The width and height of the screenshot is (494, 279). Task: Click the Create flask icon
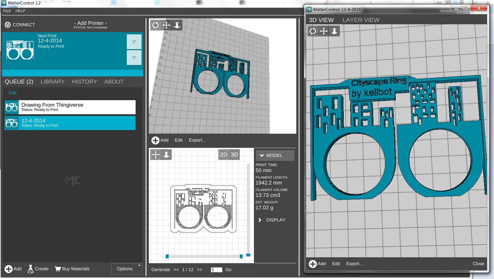click(31, 269)
